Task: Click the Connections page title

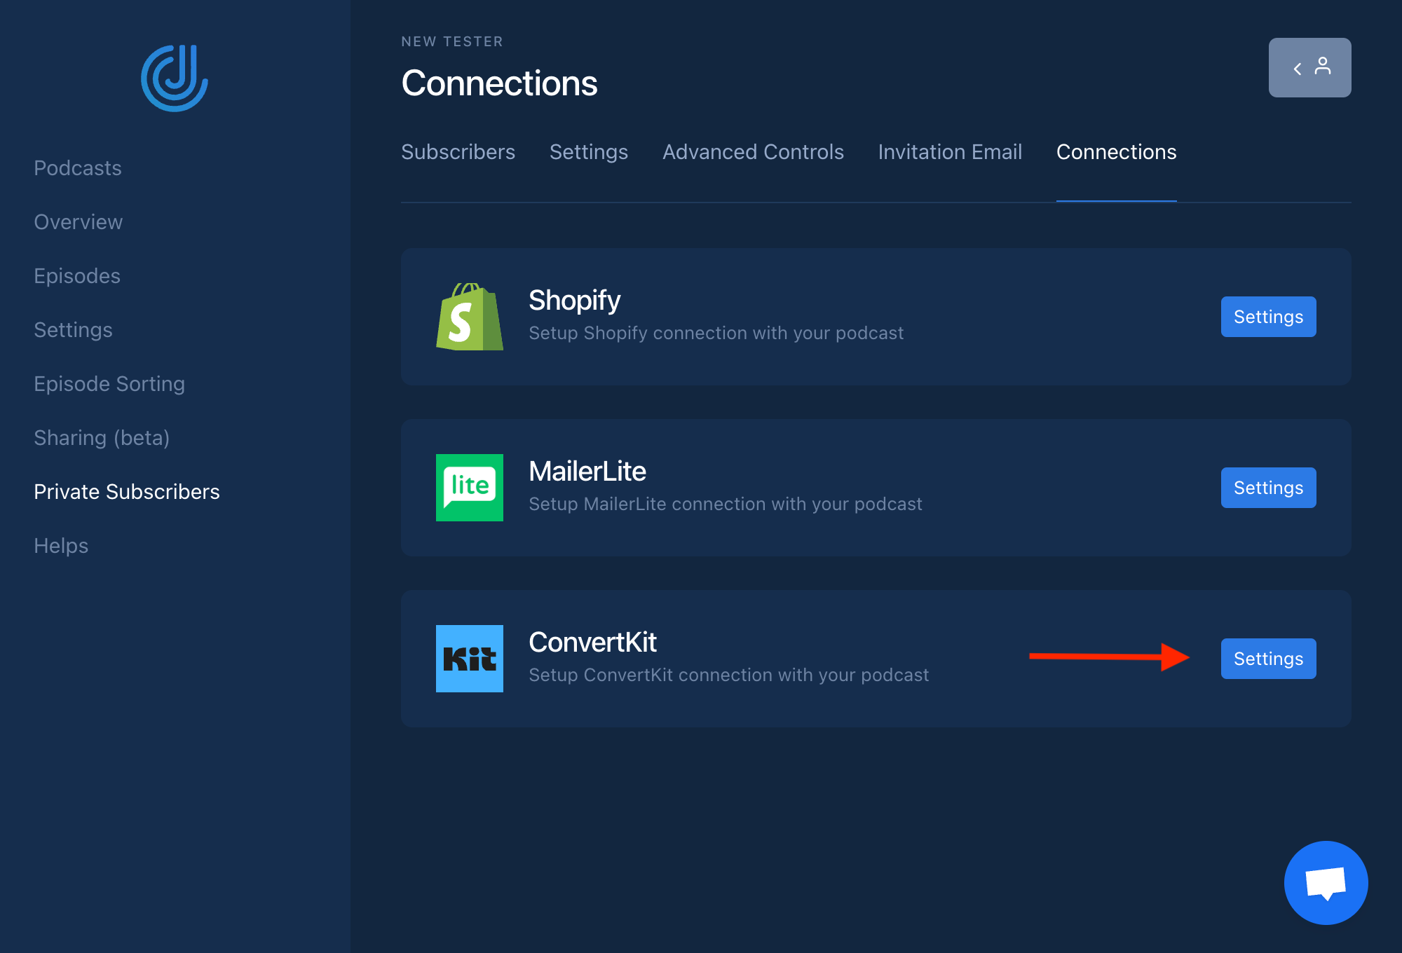Action: [x=499, y=83]
